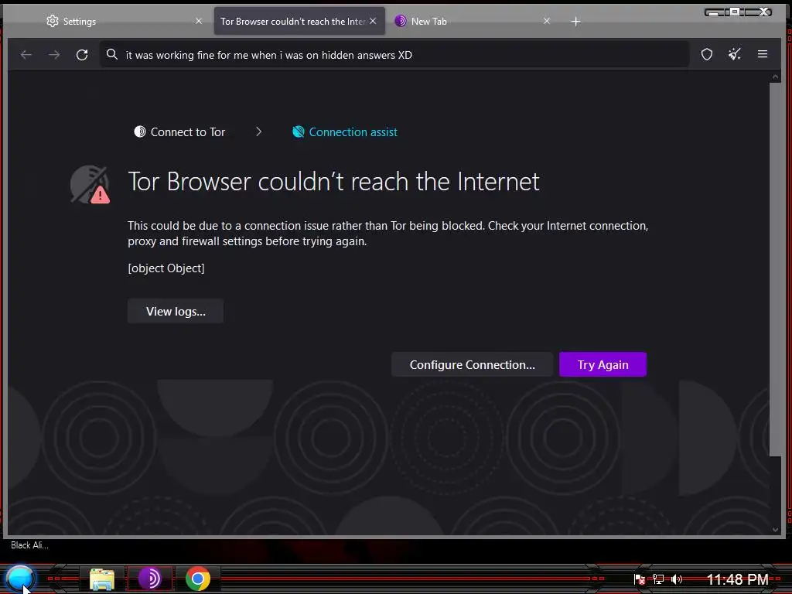792x594 pixels.
Task: Click the New Identity broom icon
Action: 735,55
